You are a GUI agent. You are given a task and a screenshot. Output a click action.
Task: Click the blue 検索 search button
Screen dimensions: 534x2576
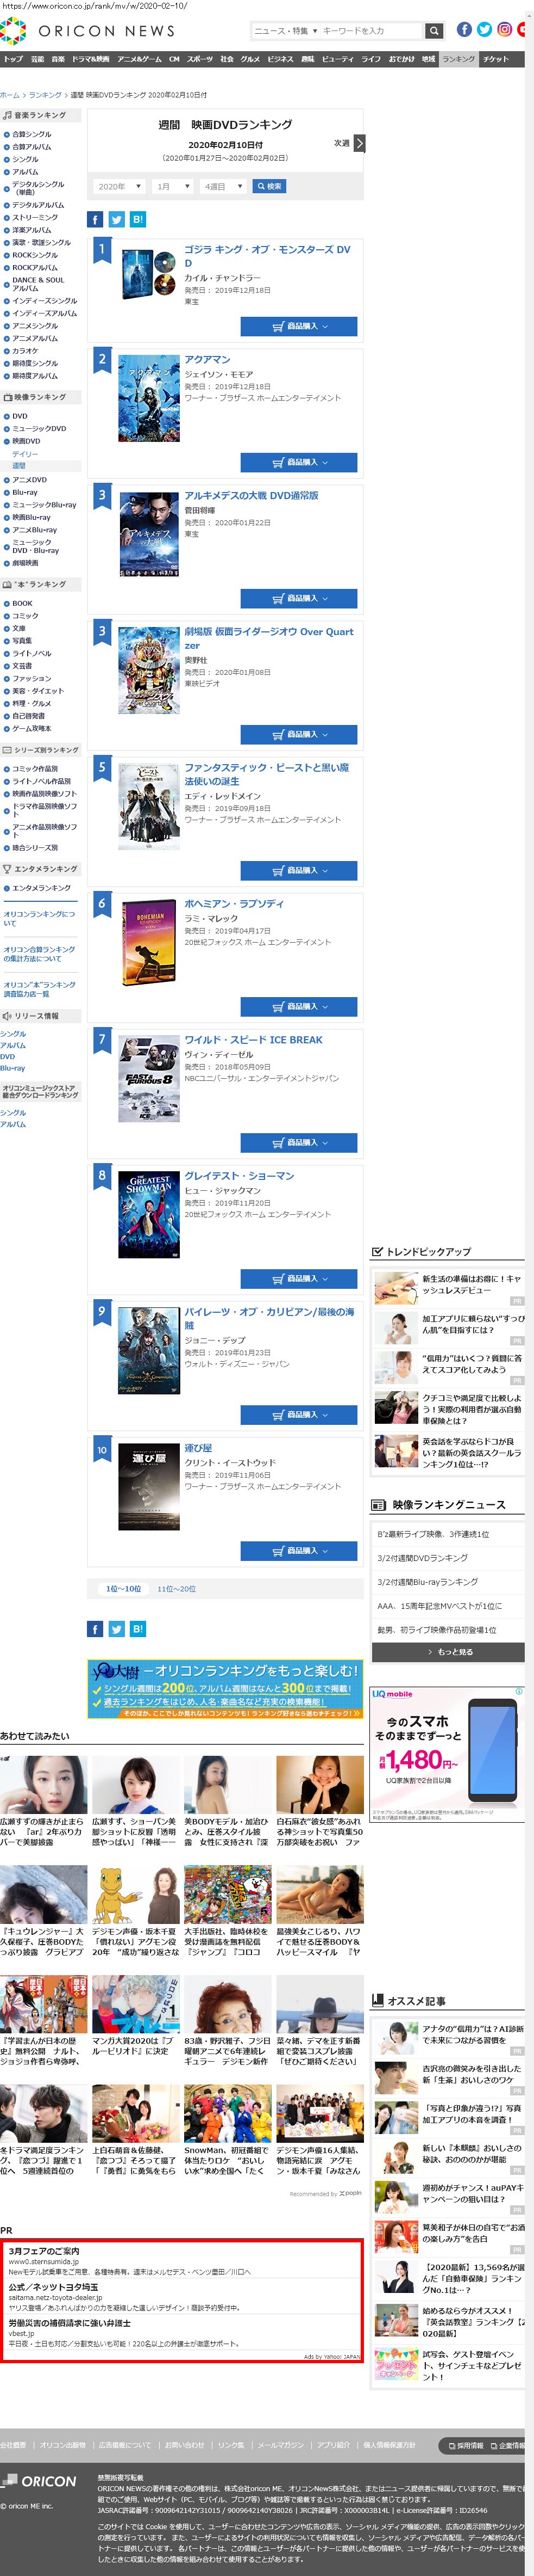pyautogui.click(x=269, y=187)
